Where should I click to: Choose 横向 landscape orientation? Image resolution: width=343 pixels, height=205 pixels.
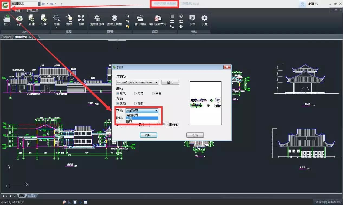(135, 103)
